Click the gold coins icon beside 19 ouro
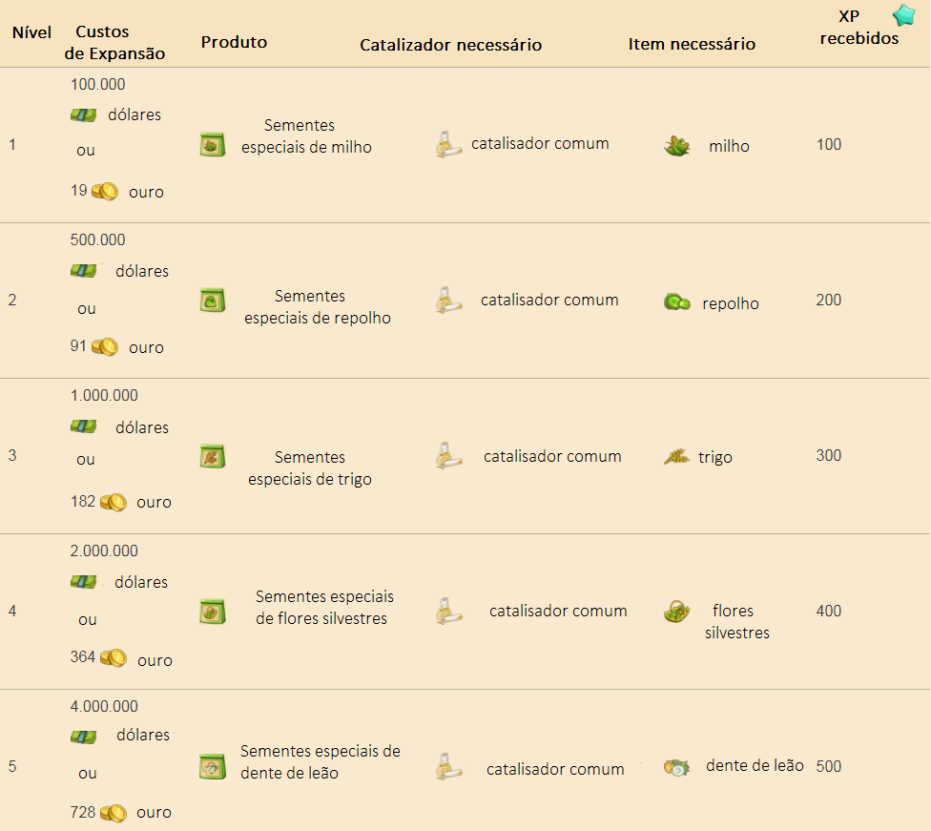 coord(105,191)
